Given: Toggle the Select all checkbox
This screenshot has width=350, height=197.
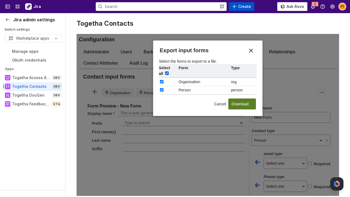Looking at the screenshot, I should (167, 73).
